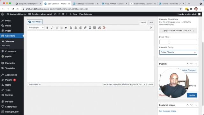Viewport: 204px width, 115px height.
Task: Insert or edit link icon
Action: click(85, 28)
